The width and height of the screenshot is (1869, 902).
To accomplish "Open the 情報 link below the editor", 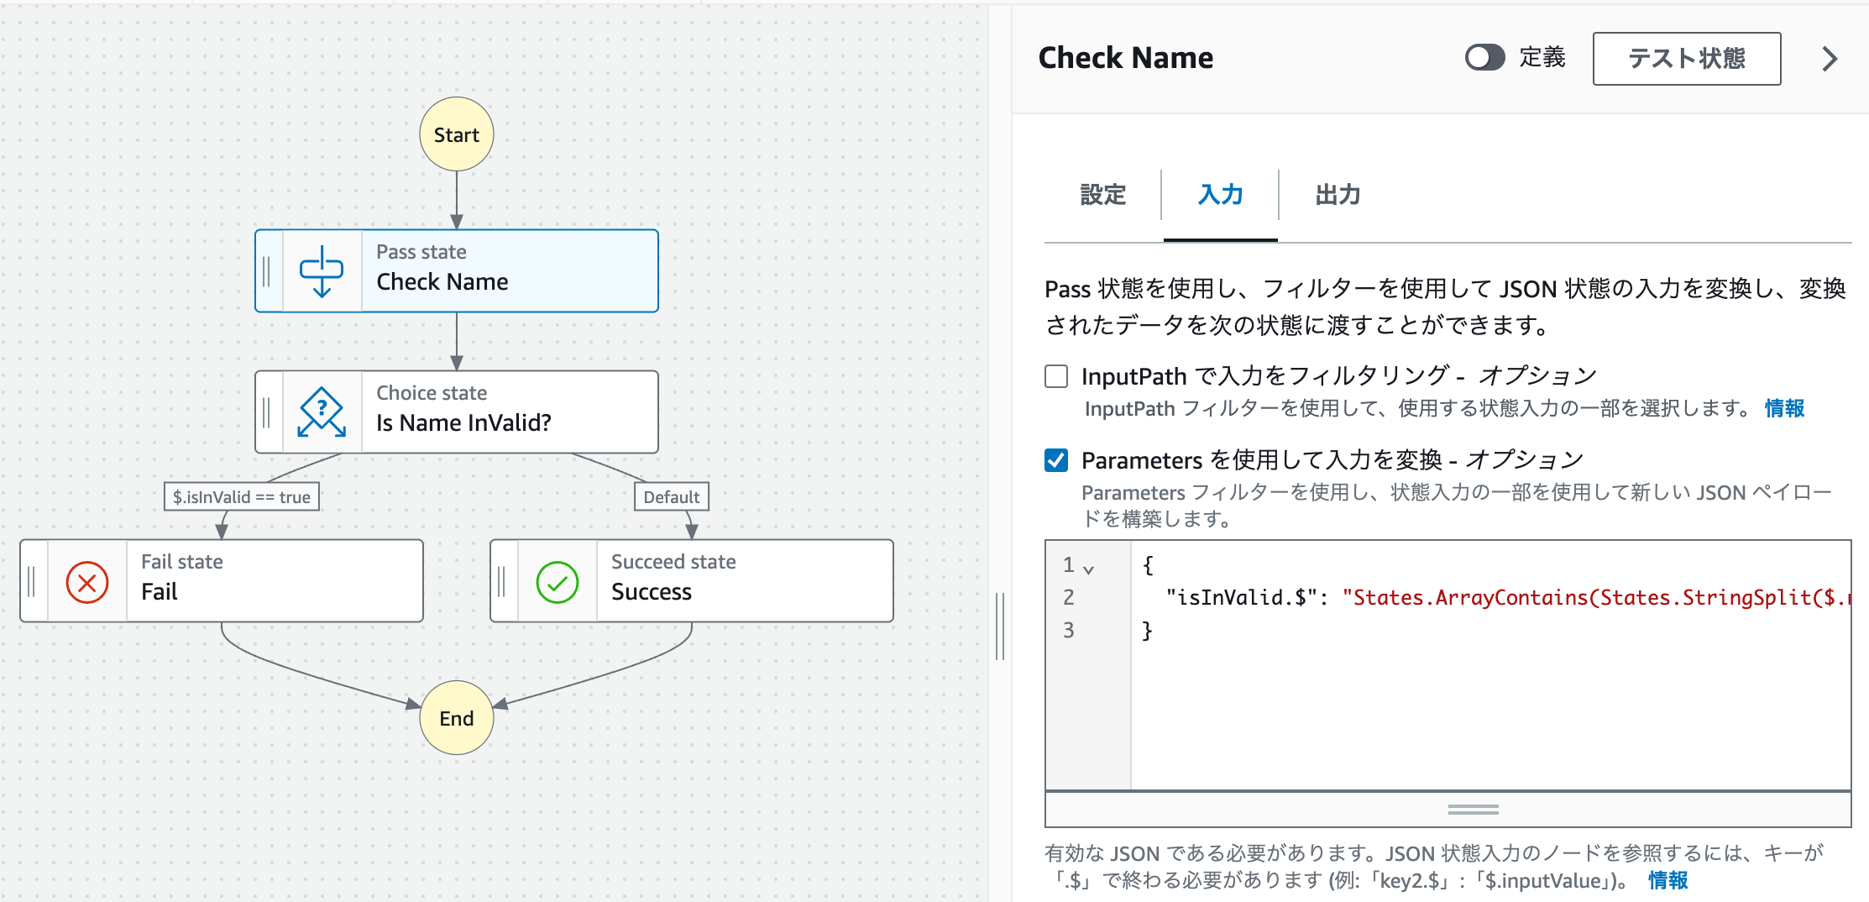I will (x=1667, y=880).
